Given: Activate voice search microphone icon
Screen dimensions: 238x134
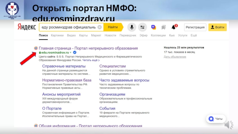Looking at the screenshot, I should [132, 27].
